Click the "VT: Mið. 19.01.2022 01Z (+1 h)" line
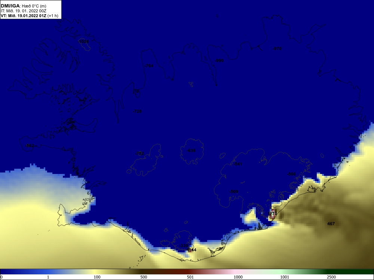 coord(30,16)
